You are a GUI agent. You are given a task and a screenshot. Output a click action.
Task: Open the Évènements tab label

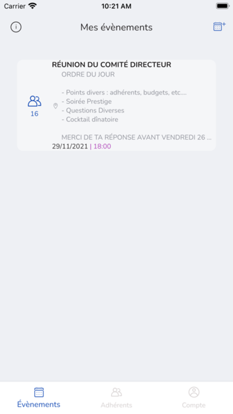coord(39,404)
